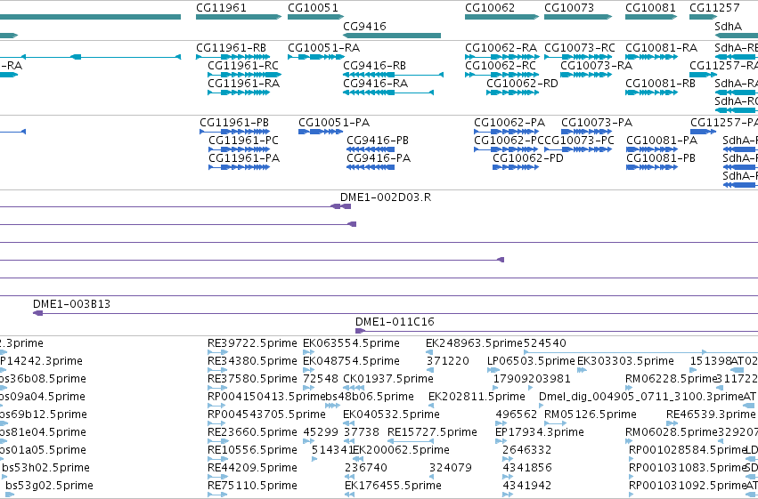The height and width of the screenshot is (499, 758).
Task: Click BAC label DME1-002D03.R
Action: (386, 197)
